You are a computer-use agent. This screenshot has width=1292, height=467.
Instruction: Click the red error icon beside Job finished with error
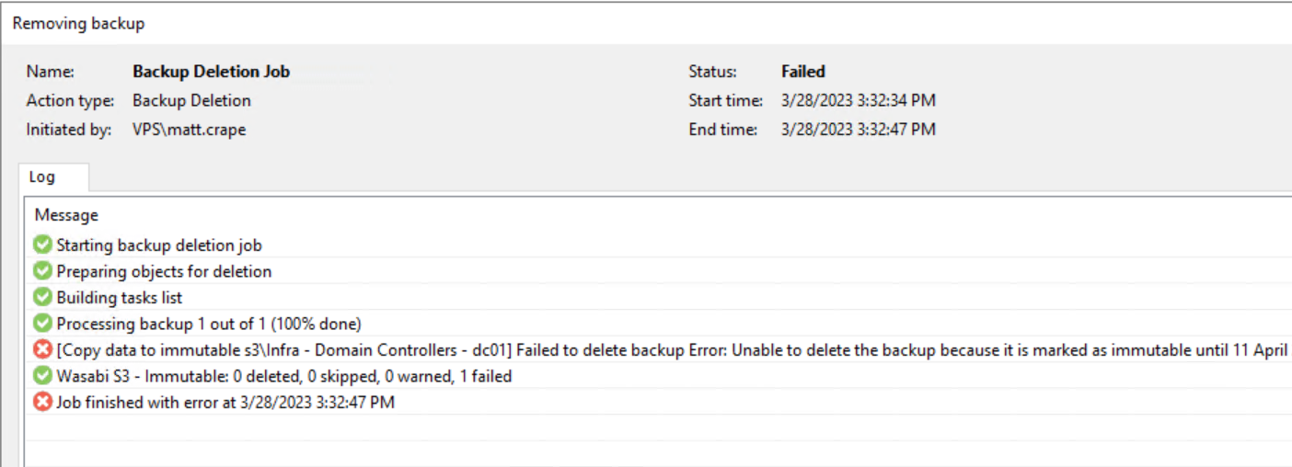(42, 402)
